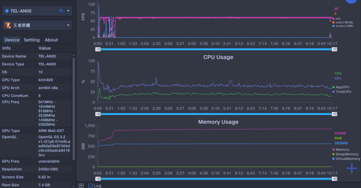This screenshot has width=361, height=188.
Task: Select the Device tab
Action: tap(12, 40)
